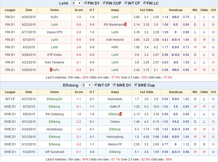Click the Elfsborg table Handicap column header
The height and width of the screenshot is (162, 218).
coord(176,92)
